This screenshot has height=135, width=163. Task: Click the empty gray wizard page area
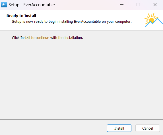(81, 79)
